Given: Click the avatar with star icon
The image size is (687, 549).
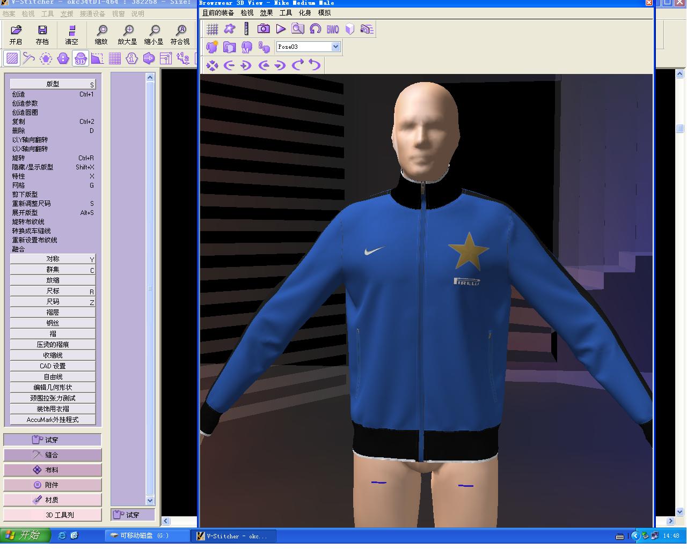Looking at the screenshot, I should click(x=212, y=47).
